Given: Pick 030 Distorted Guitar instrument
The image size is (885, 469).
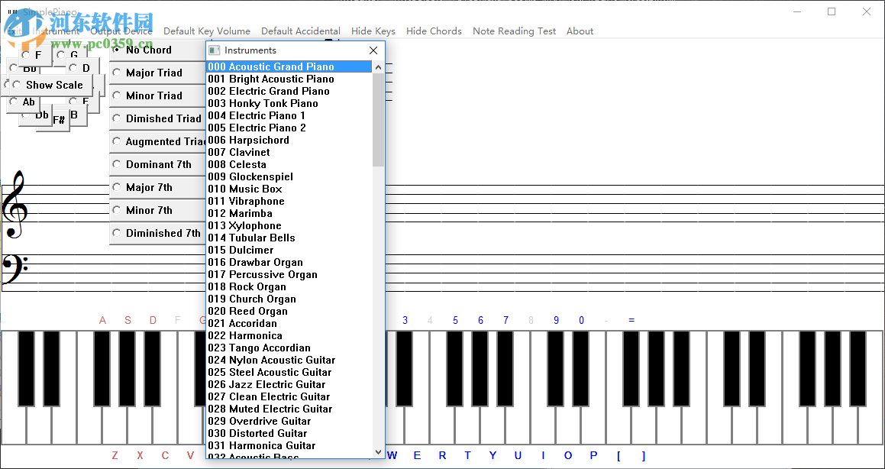Looking at the screenshot, I should tap(257, 433).
